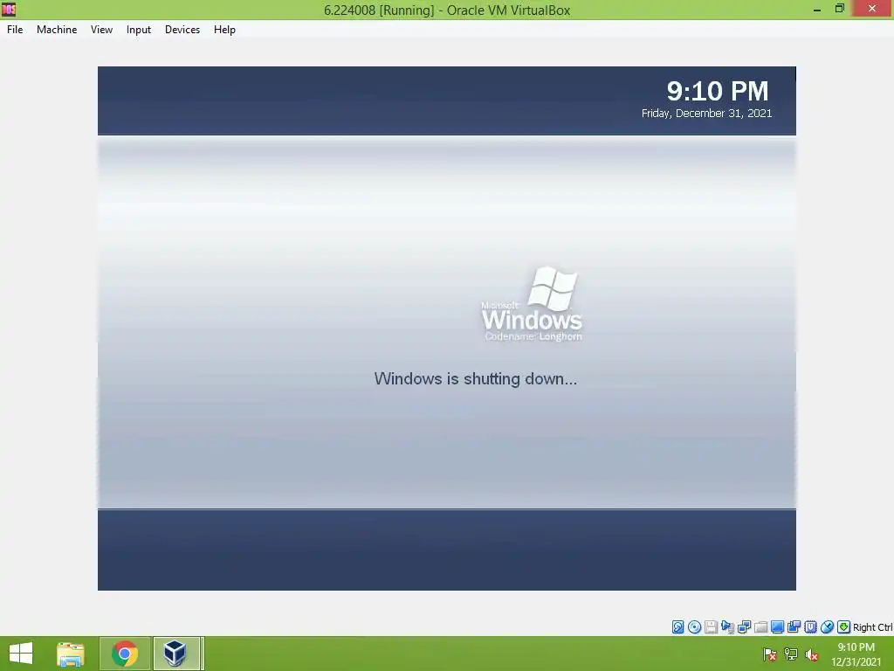This screenshot has height=671, width=894.
Task: Open the Devices menu
Action: tap(182, 30)
